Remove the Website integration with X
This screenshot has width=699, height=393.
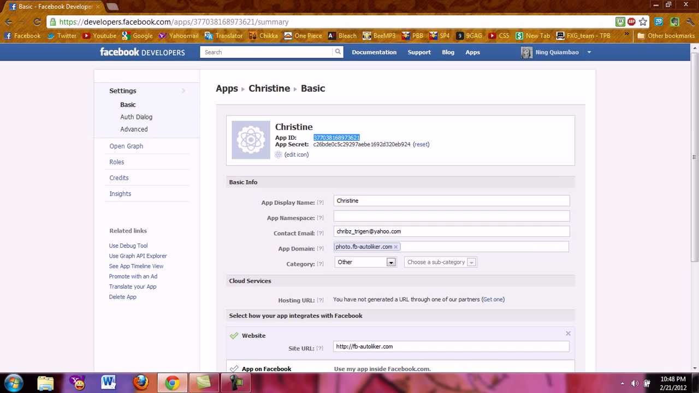(568, 334)
